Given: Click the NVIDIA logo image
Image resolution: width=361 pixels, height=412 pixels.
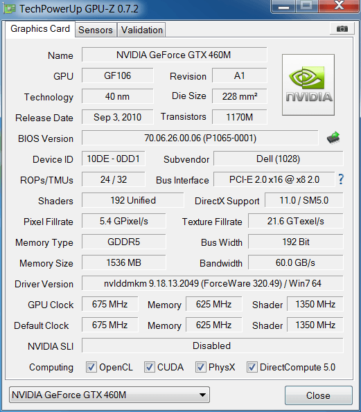Looking at the screenshot, I should [308, 84].
